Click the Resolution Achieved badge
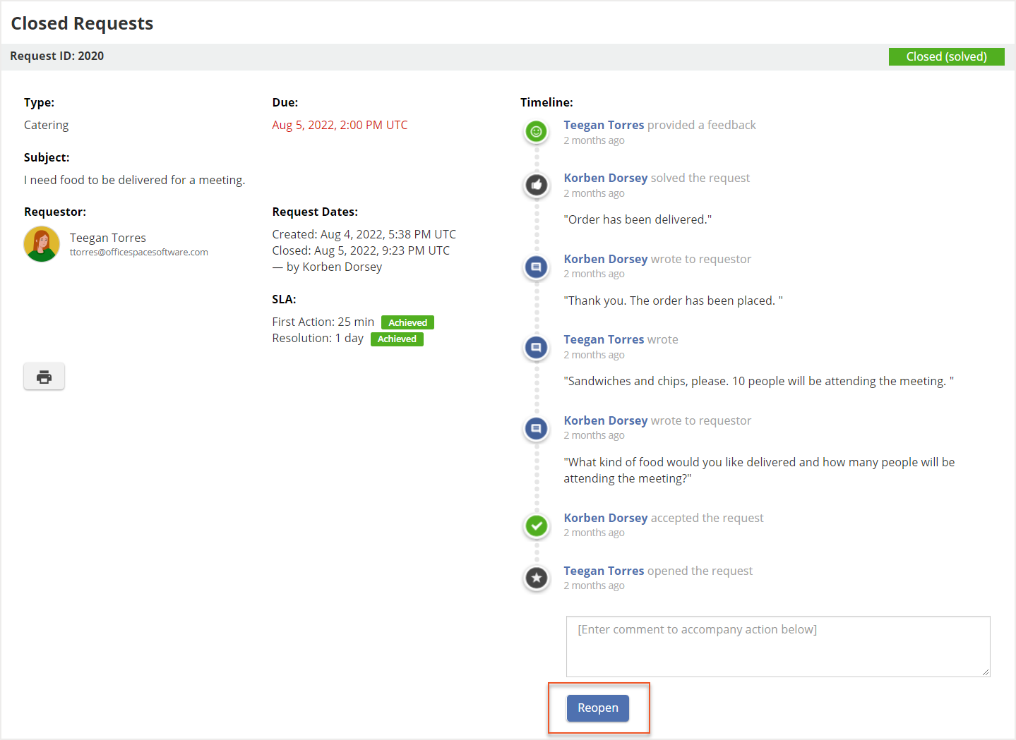The width and height of the screenshot is (1016, 740). pos(397,339)
